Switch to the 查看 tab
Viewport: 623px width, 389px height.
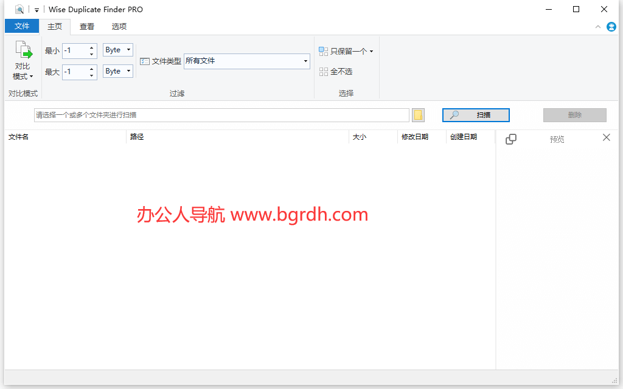coord(86,26)
